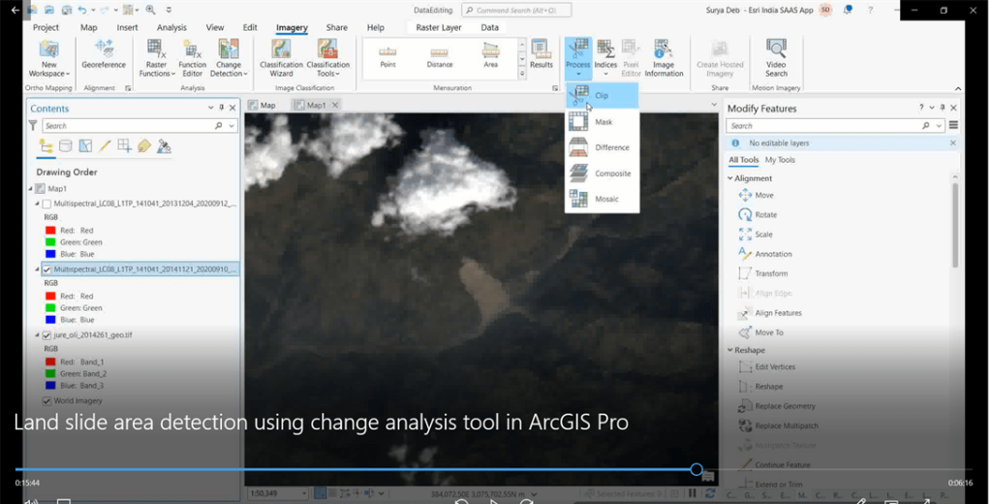Screen dimensions: 992x504
Task: Choose Clip from Process menu
Action: [602, 96]
